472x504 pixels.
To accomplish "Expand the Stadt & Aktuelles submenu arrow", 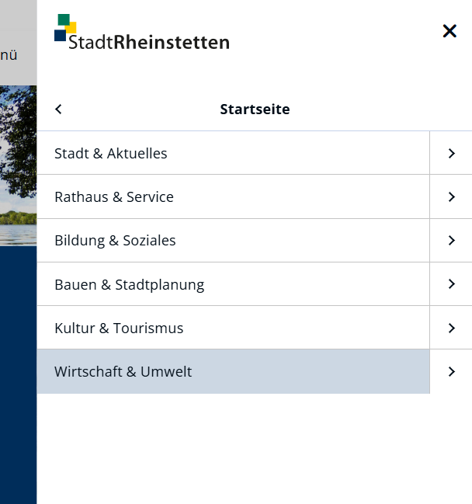I will (x=451, y=153).
